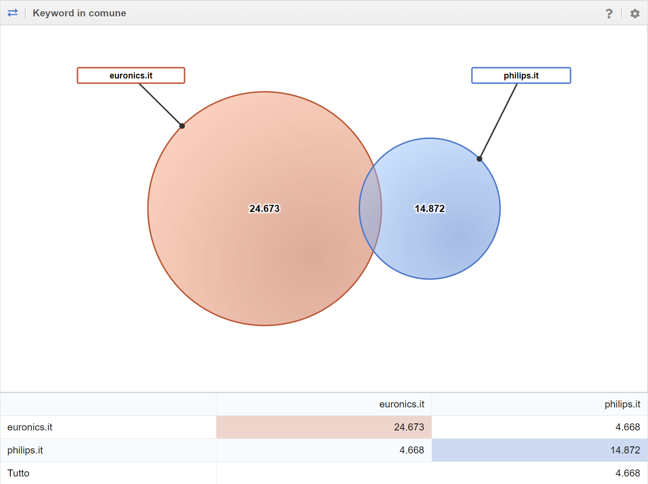Select the philips.it row label
648x484 pixels.
click(25, 450)
